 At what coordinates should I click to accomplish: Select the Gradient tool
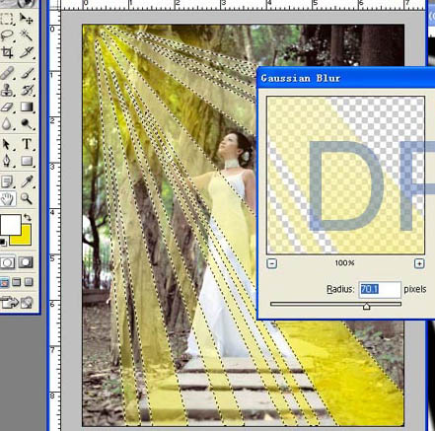pyautogui.click(x=27, y=108)
